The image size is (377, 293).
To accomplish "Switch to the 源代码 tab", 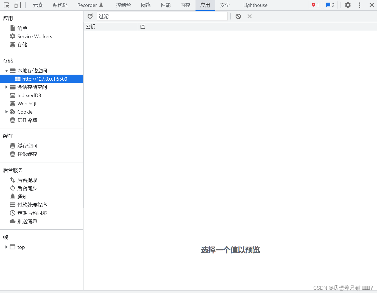I will (x=60, y=5).
